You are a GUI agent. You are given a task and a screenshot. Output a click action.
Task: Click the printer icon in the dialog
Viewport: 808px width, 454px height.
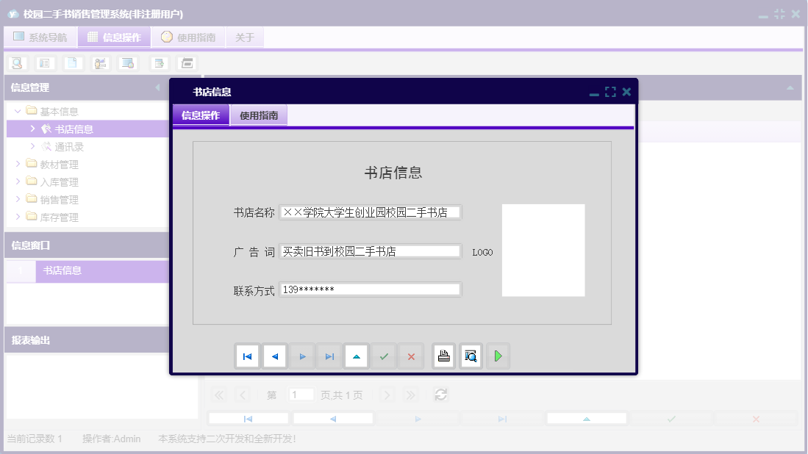click(445, 356)
